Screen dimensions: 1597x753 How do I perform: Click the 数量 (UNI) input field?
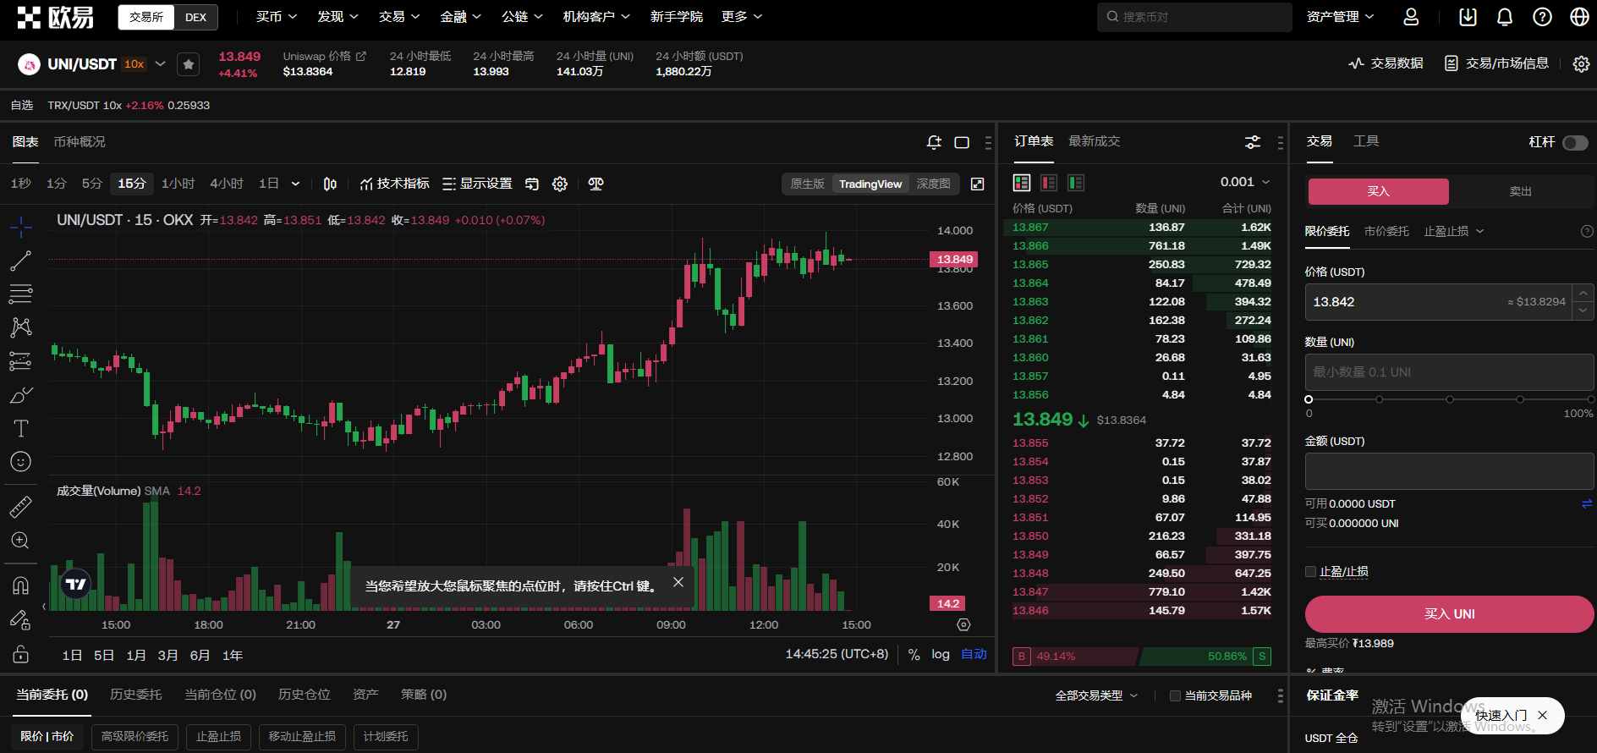[1448, 372]
